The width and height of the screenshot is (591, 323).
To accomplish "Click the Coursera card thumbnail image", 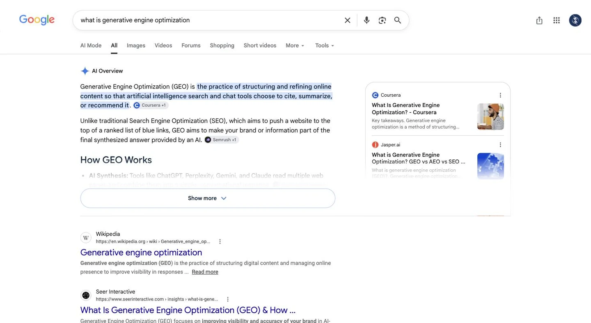I will pos(490,116).
